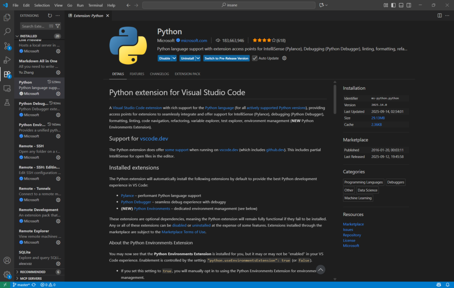Click the command center search box
This screenshot has width=454, height=288.
pos(229,5)
